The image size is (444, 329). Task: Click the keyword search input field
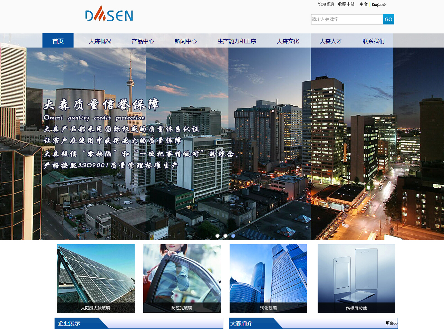tap(347, 19)
